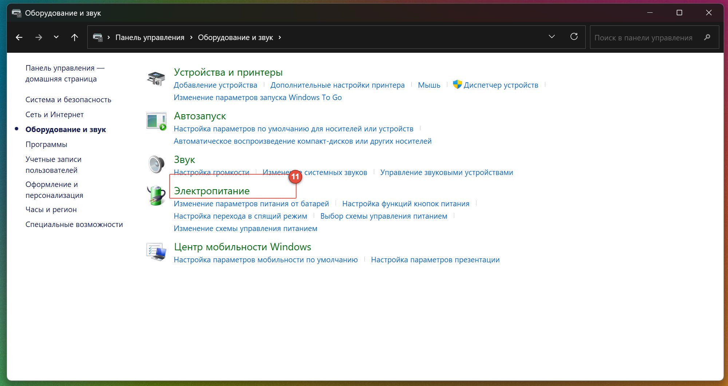Open the Sound speaker icon

coord(156,164)
